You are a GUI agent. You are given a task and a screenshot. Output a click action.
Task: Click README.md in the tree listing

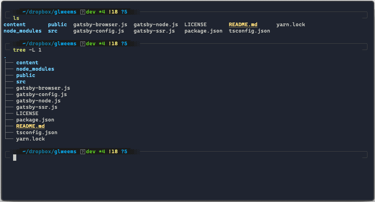pos(30,126)
